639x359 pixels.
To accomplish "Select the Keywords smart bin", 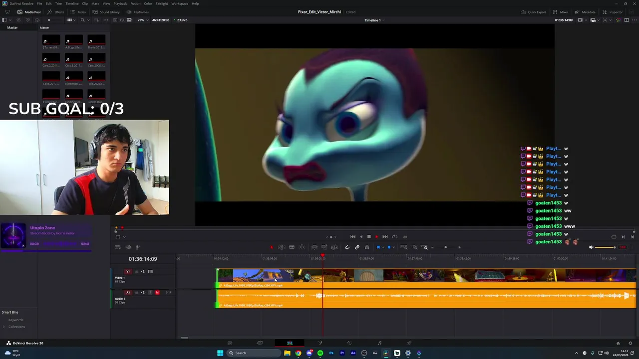I will click(15, 320).
